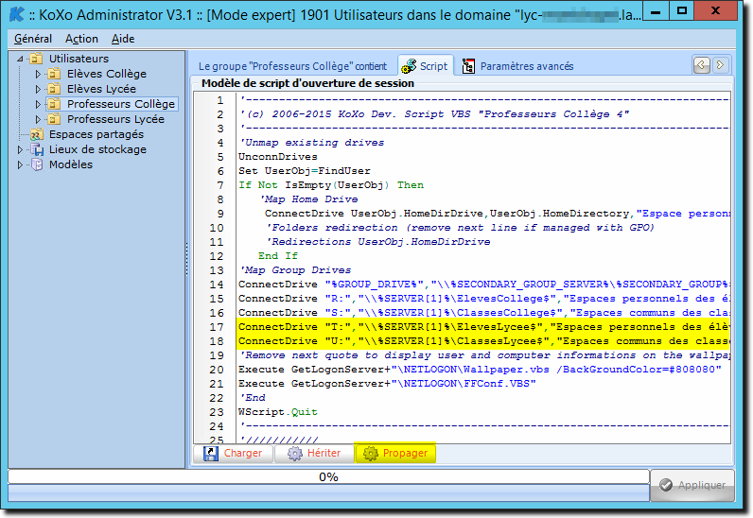Click line number 1 in script gutter
The height and width of the screenshot is (518, 753).
[x=220, y=100]
